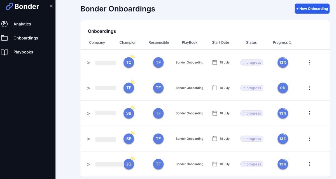
Task: Open Analytics via the pie chart icon
Action: point(4,24)
